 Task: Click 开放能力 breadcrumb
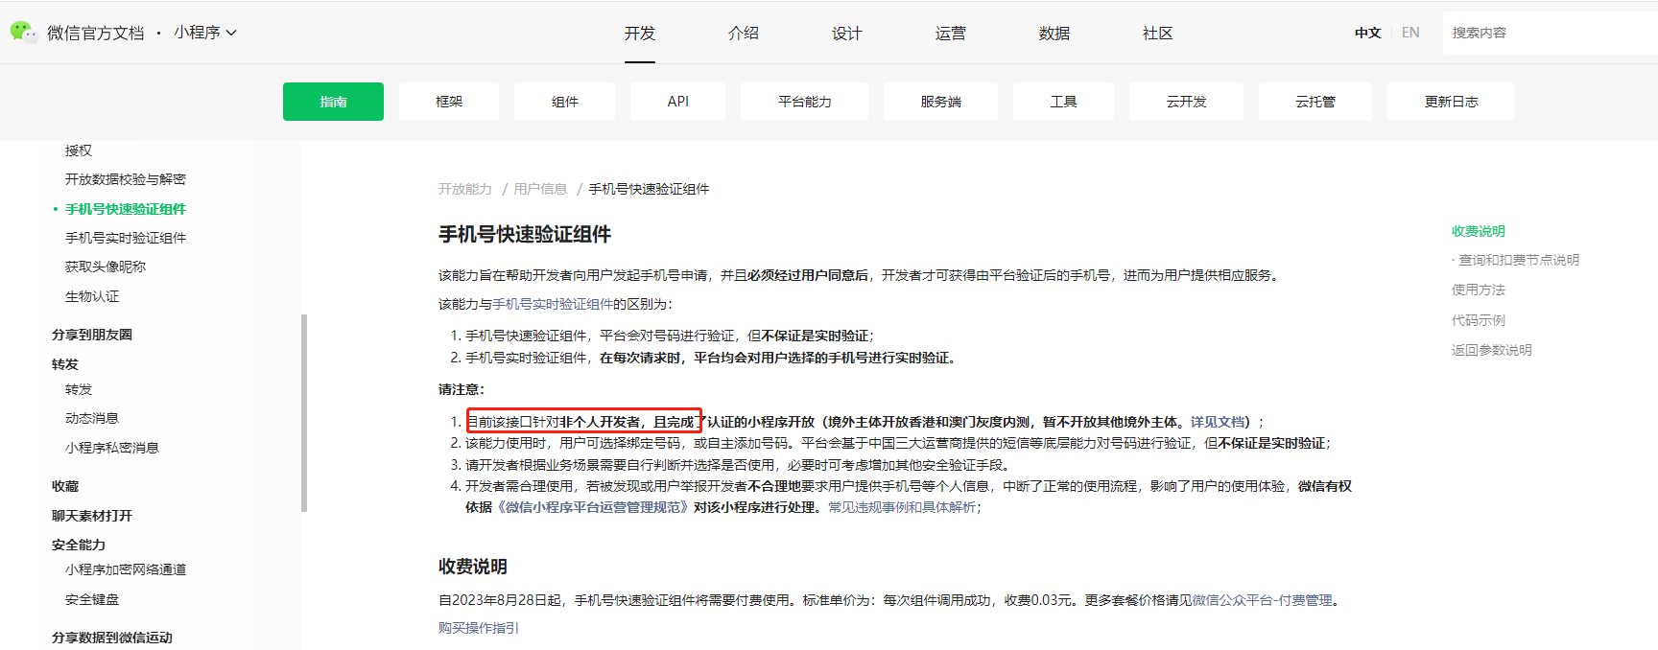coord(465,189)
